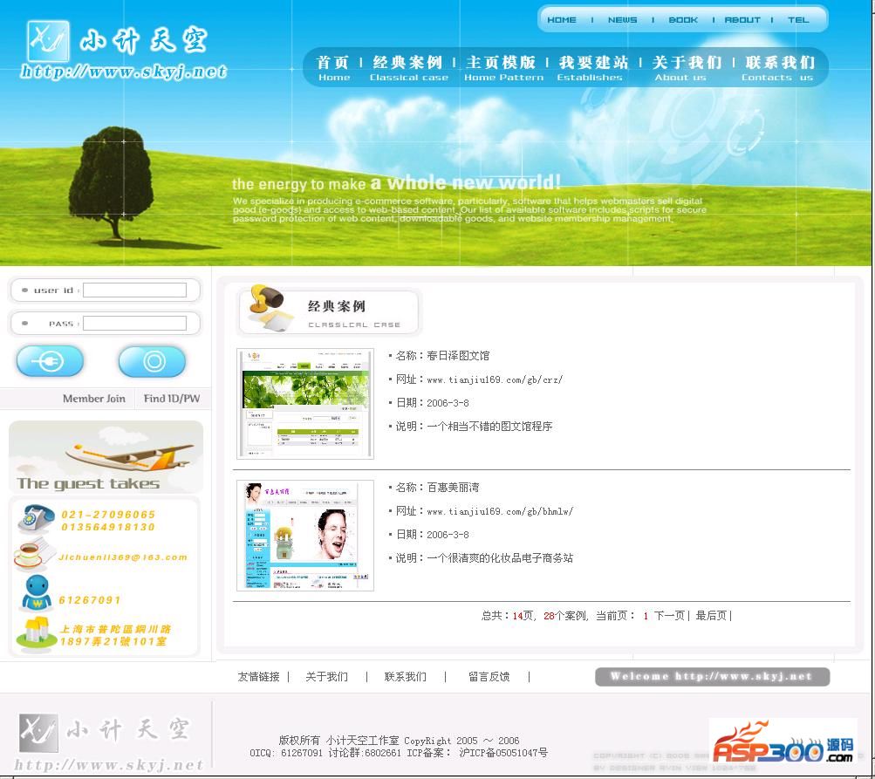Go to 下一页 next page
This screenshot has width=875, height=779.
point(669,616)
